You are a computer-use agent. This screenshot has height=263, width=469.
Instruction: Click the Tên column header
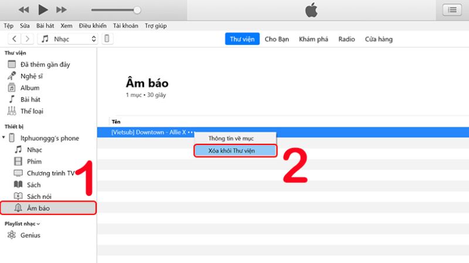tap(116, 122)
